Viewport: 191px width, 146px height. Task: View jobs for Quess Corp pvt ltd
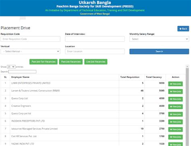pyautogui.click(x=175, y=114)
